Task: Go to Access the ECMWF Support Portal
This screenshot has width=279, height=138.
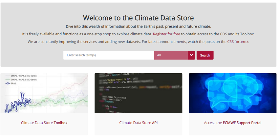Action: [x=232, y=123]
